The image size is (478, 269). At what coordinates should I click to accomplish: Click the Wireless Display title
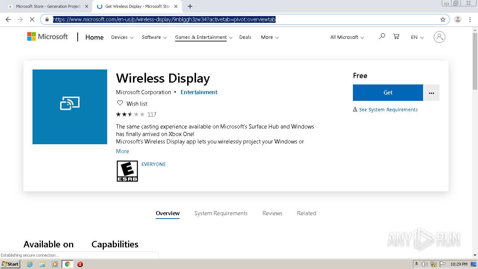coord(163,78)
